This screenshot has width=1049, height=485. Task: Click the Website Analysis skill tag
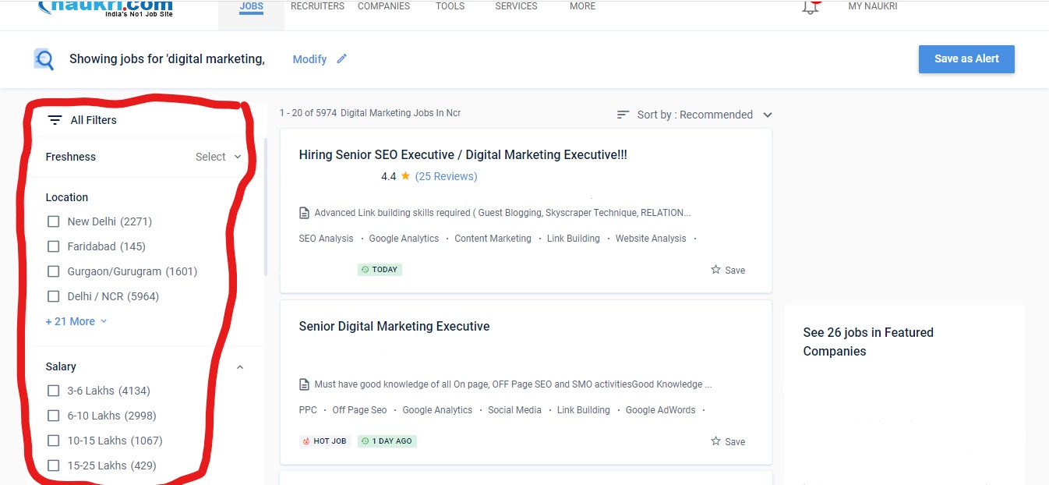651,239
